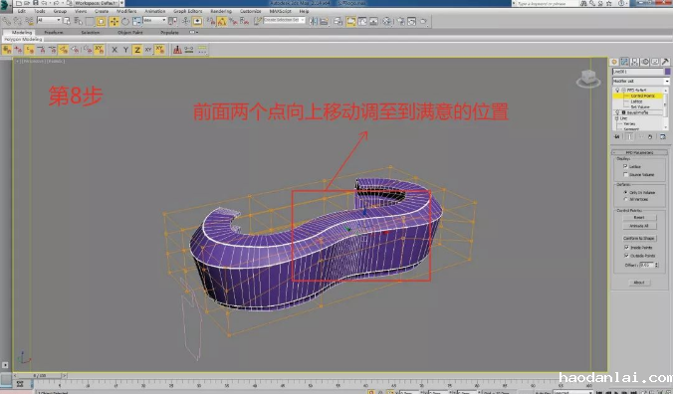The image size is (673, 394).
Task: Open the Modifiers menu
Action: point(126,11)
